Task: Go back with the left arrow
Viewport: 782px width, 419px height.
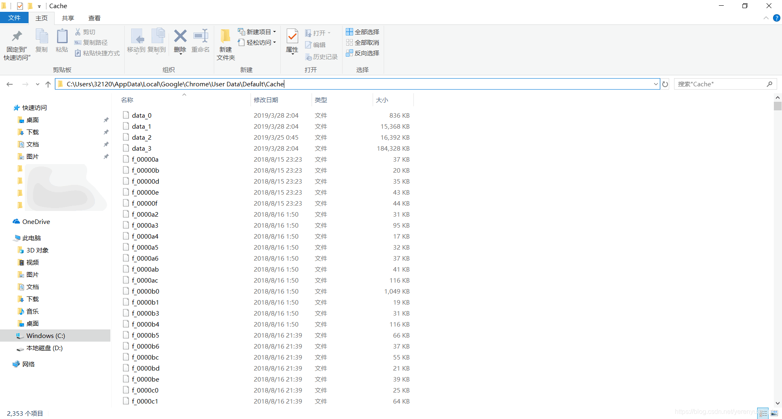Action: pos(10,84)
